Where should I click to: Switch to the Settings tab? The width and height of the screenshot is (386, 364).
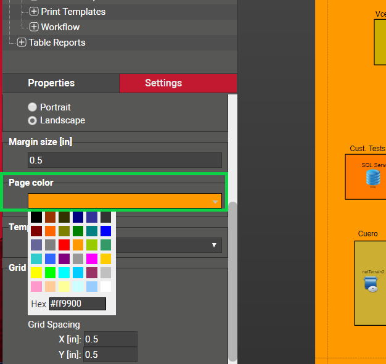[163, 83]
